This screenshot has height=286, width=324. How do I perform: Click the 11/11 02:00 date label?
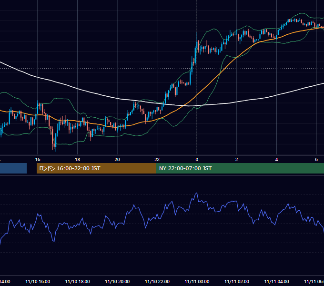[x=237, y=282]
